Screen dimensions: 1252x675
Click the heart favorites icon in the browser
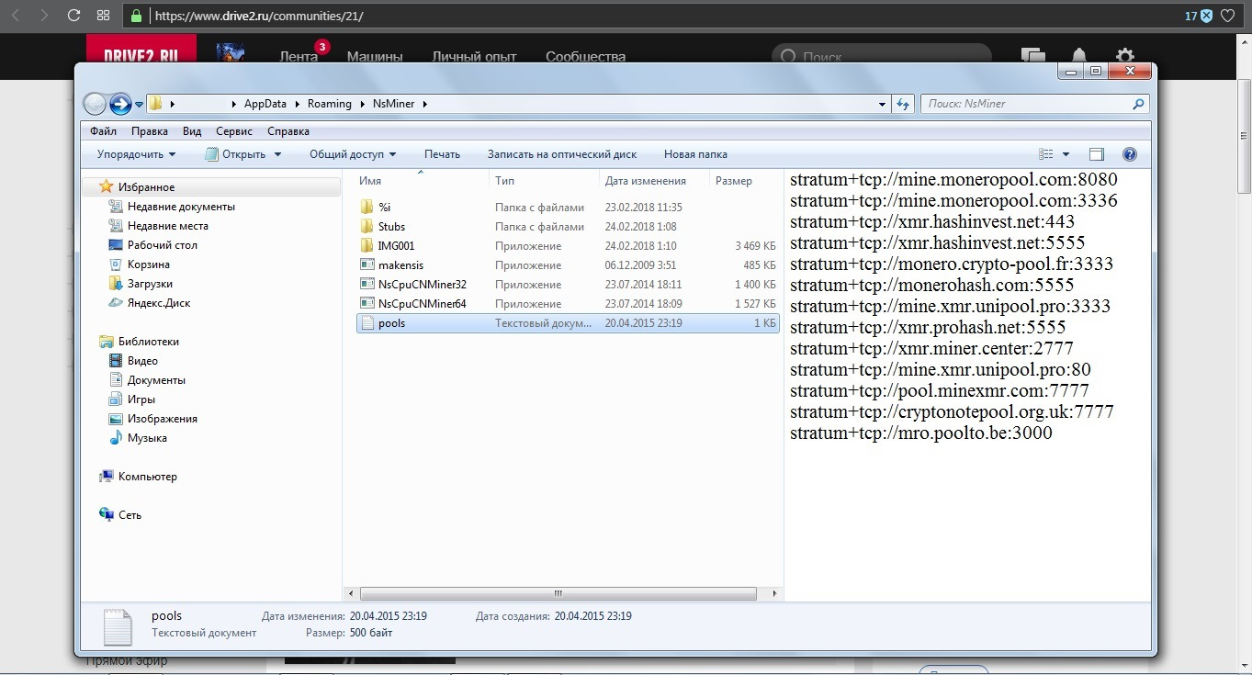(x=1226, y=15)
